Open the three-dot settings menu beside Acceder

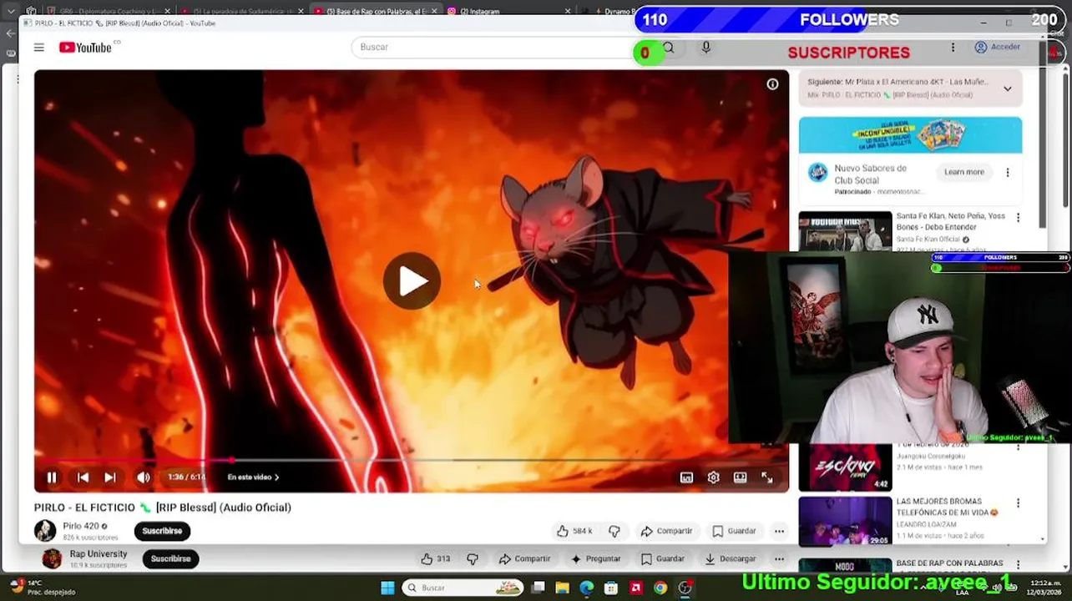[953, 48]
